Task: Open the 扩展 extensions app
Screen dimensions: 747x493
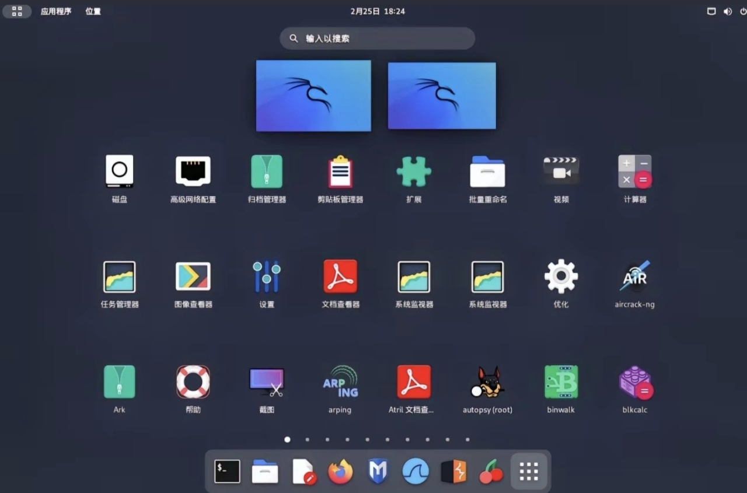Action: click(414, 172)
